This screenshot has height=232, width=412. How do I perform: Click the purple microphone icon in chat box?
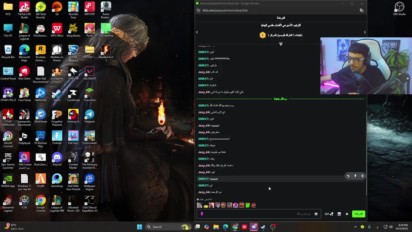pyautogui.click(x=202, y=214)
